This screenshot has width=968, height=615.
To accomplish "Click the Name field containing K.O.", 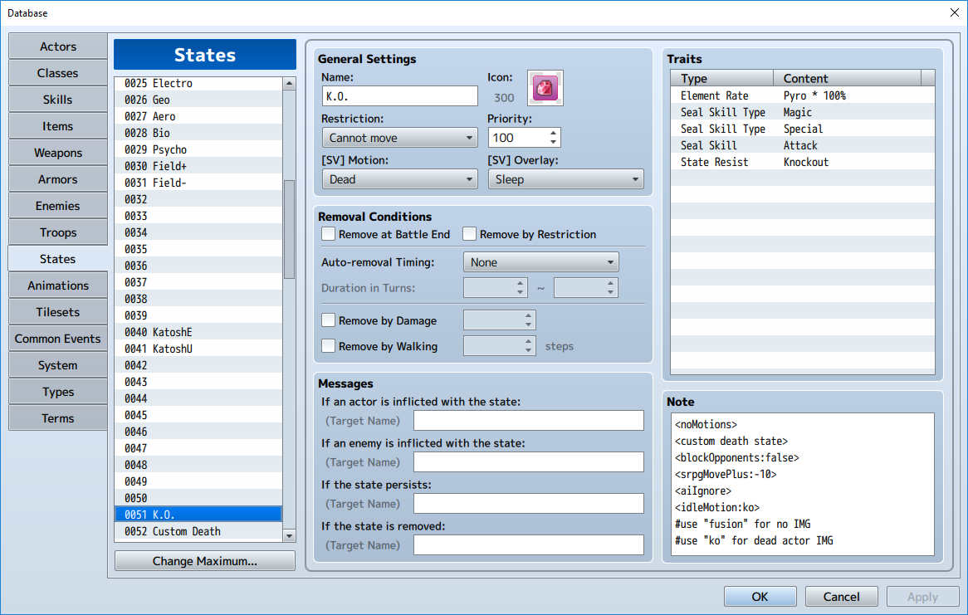I will coord(399,96).
